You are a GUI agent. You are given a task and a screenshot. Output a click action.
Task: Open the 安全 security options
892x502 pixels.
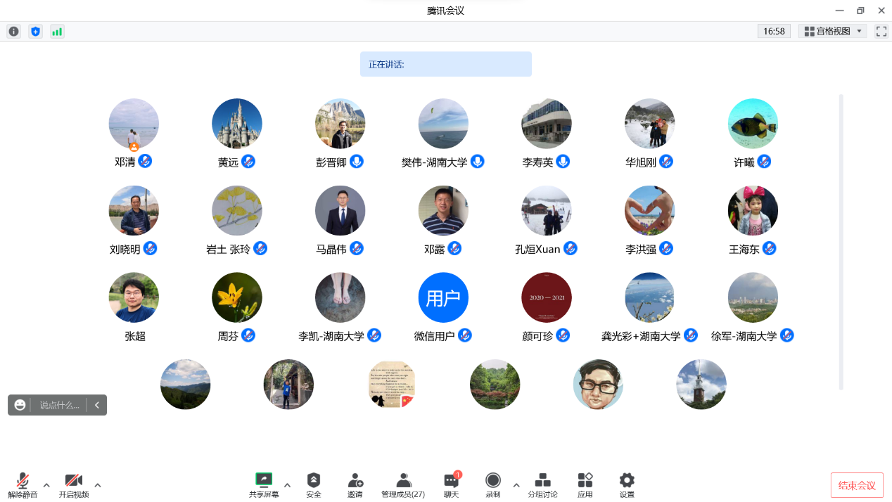tap(314, 484)
